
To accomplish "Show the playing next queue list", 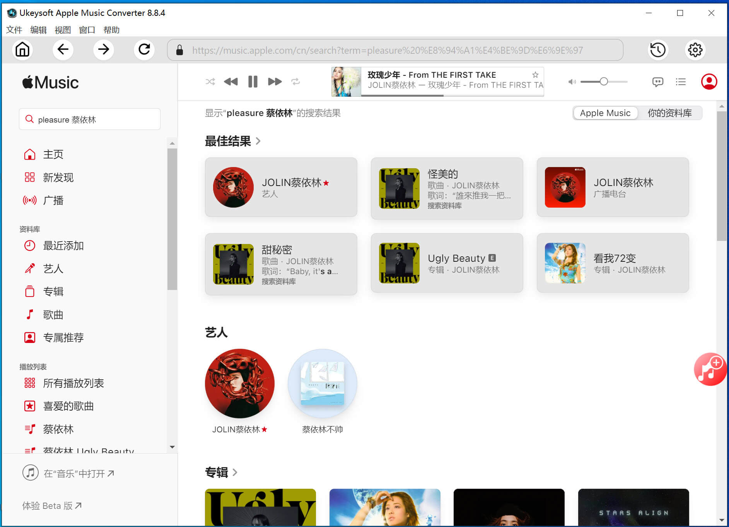I will tap(681, 82).
